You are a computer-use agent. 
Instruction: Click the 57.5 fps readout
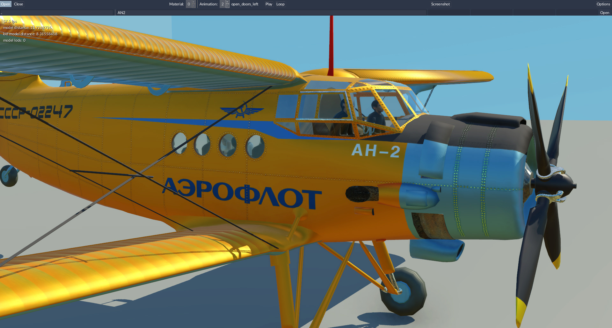pos(10,21)
